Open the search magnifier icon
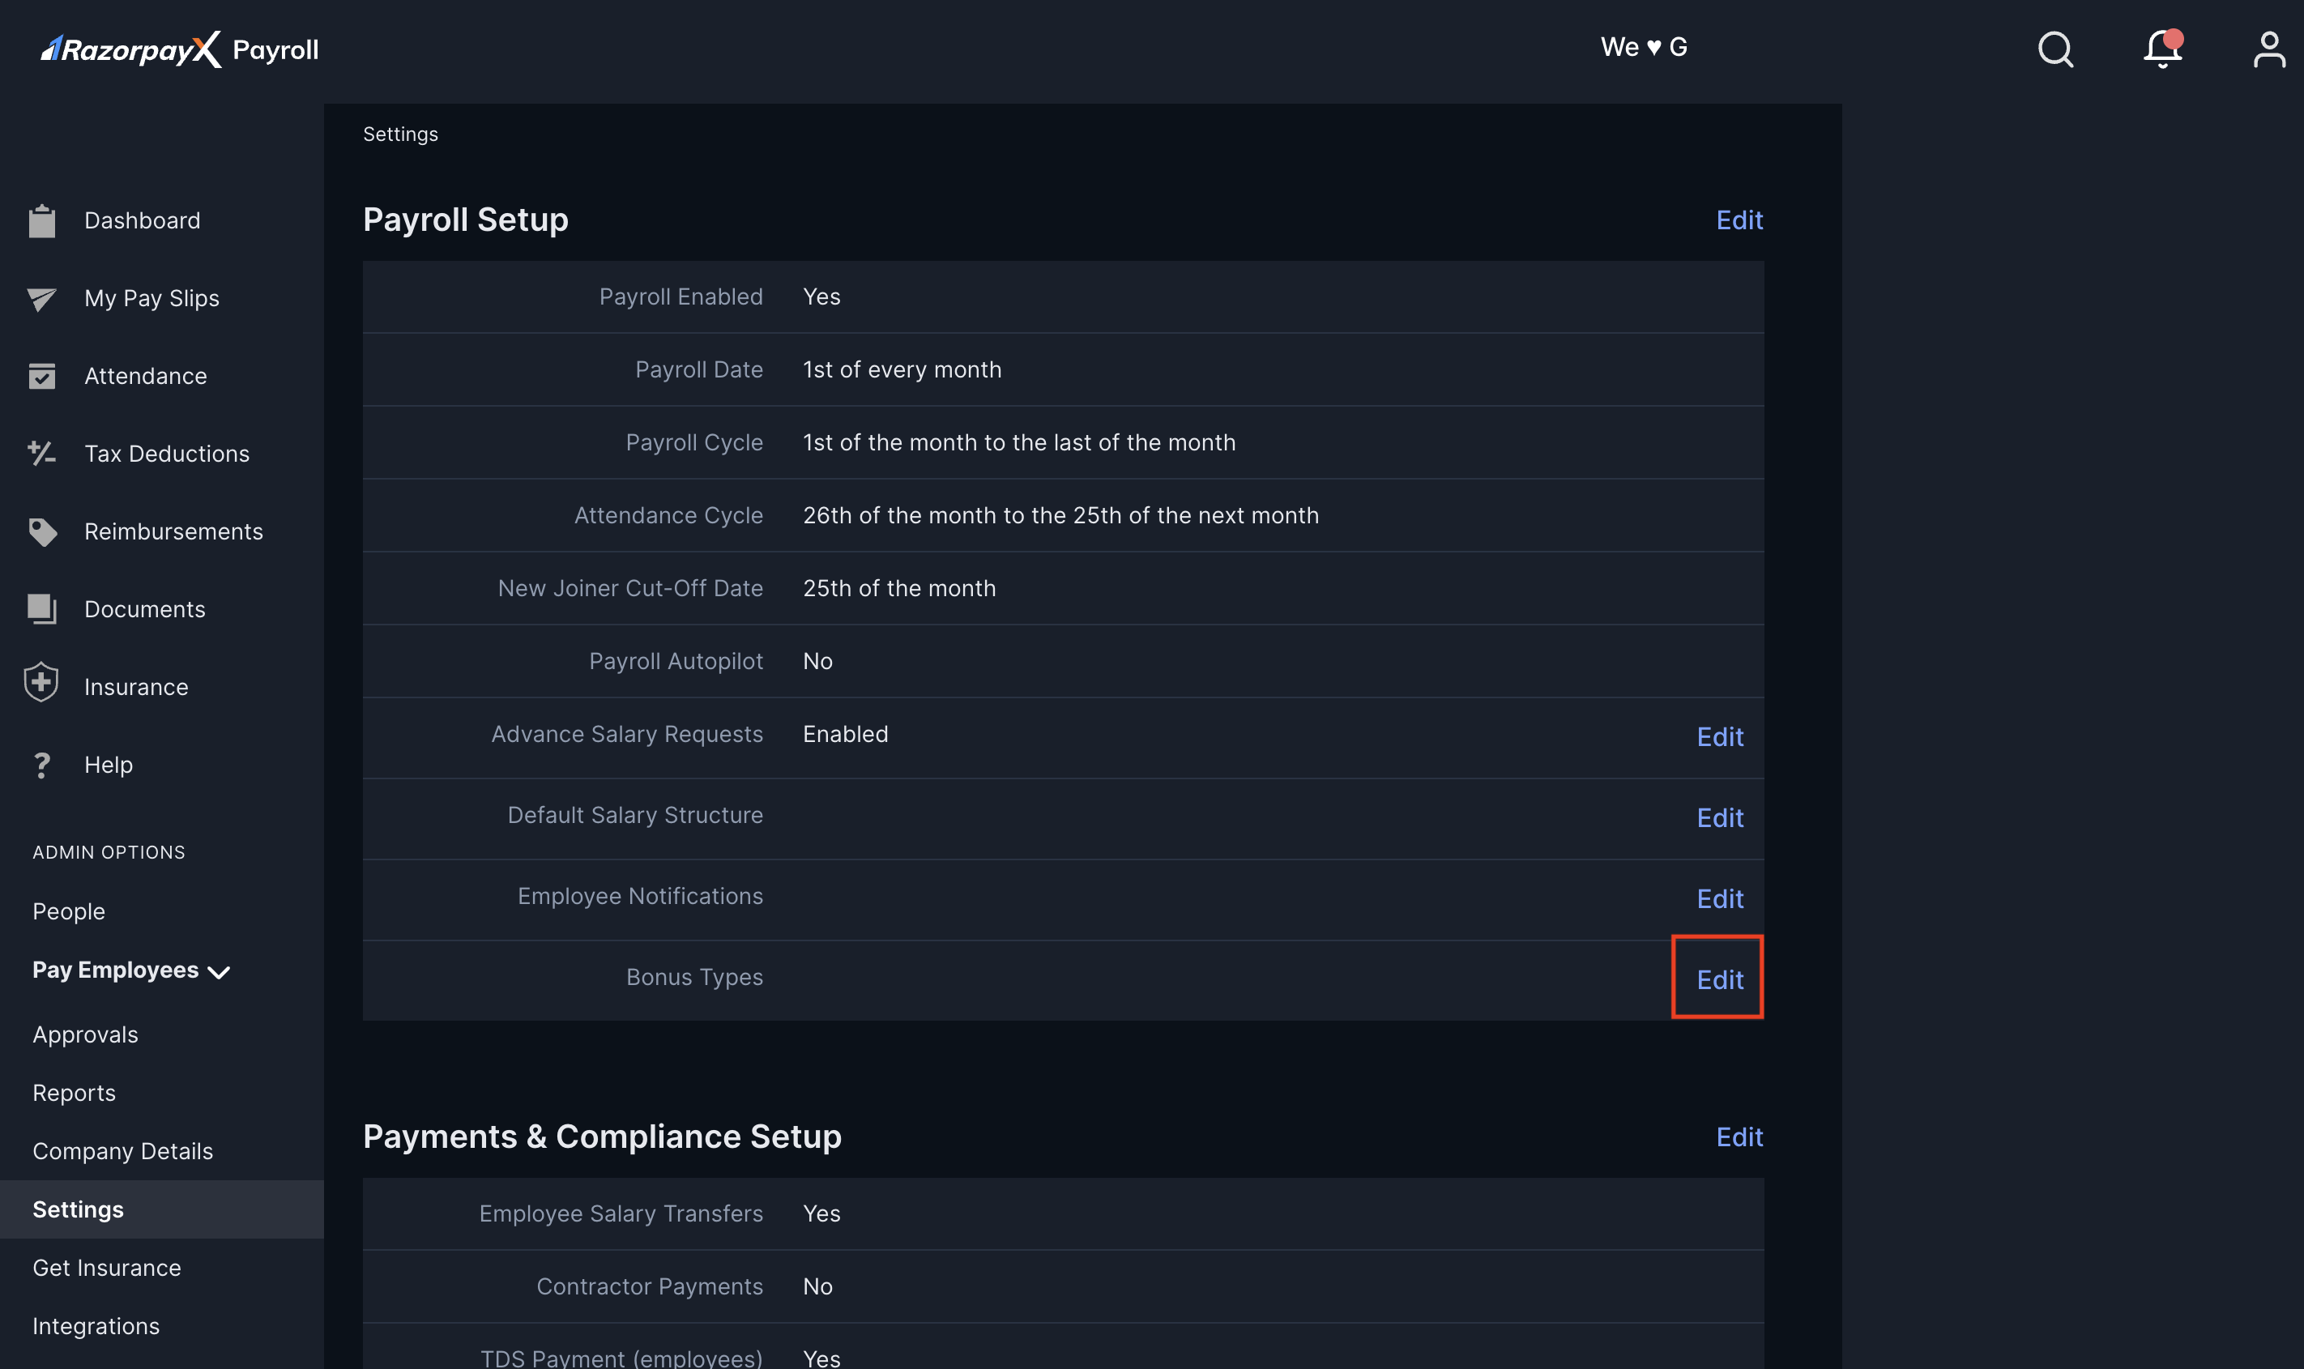This screenshot has height=1369, width=2304. pyautogui.click(x=2055, y=49)
